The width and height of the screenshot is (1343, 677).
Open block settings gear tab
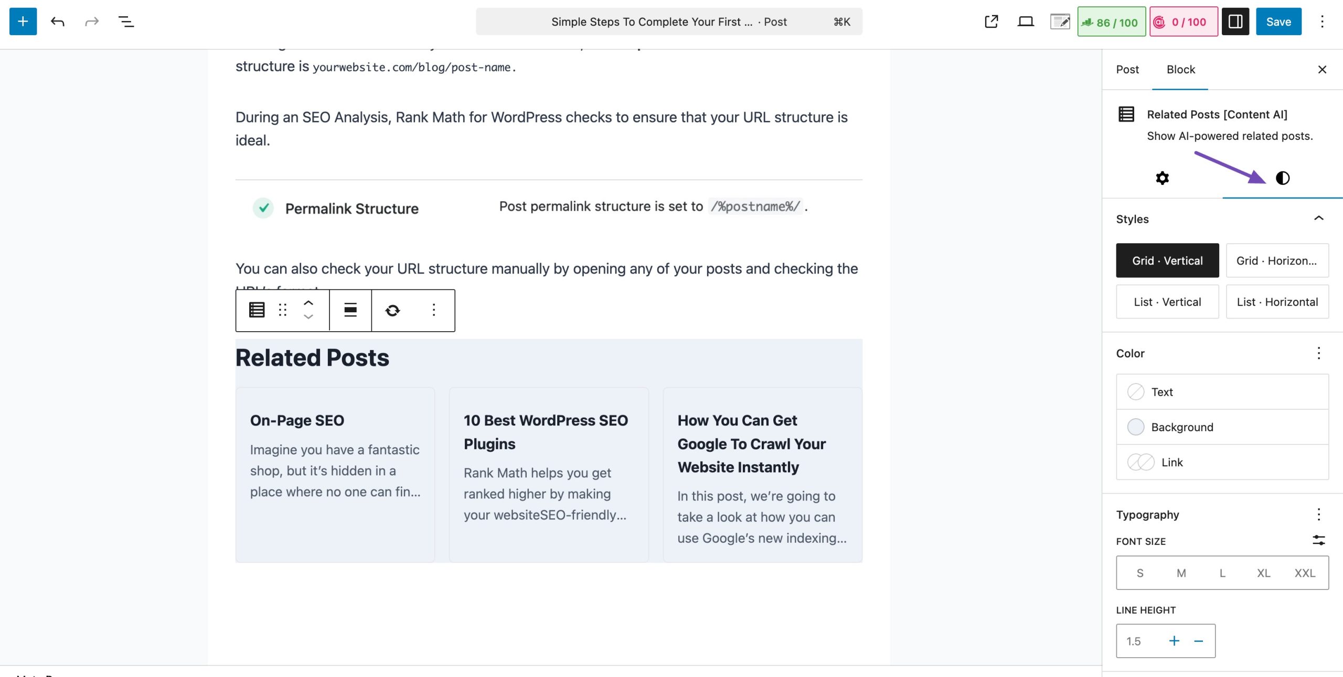click(1162, 178)
